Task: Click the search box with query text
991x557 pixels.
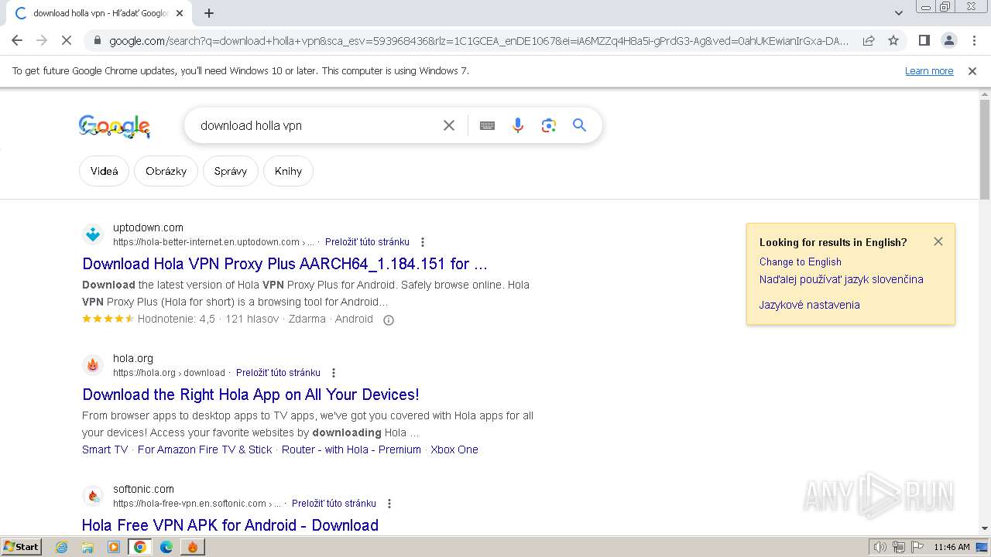Action: (316, 125)
